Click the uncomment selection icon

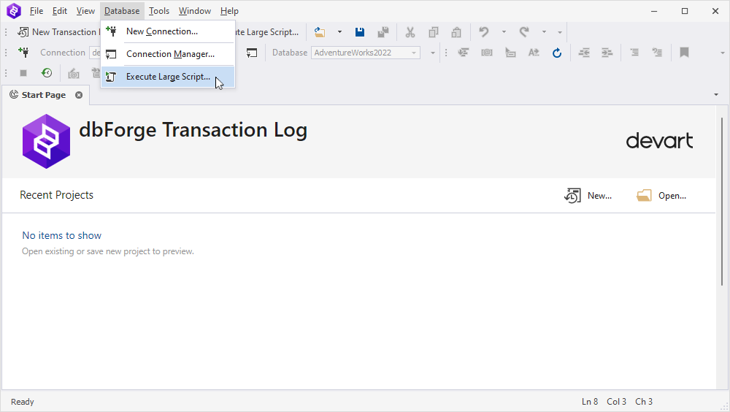click(x=658, y=53)
